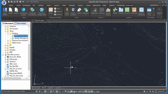168x94 pixels.
Task: Click the settings gear in status bar
Action: [x=144, y=91]
